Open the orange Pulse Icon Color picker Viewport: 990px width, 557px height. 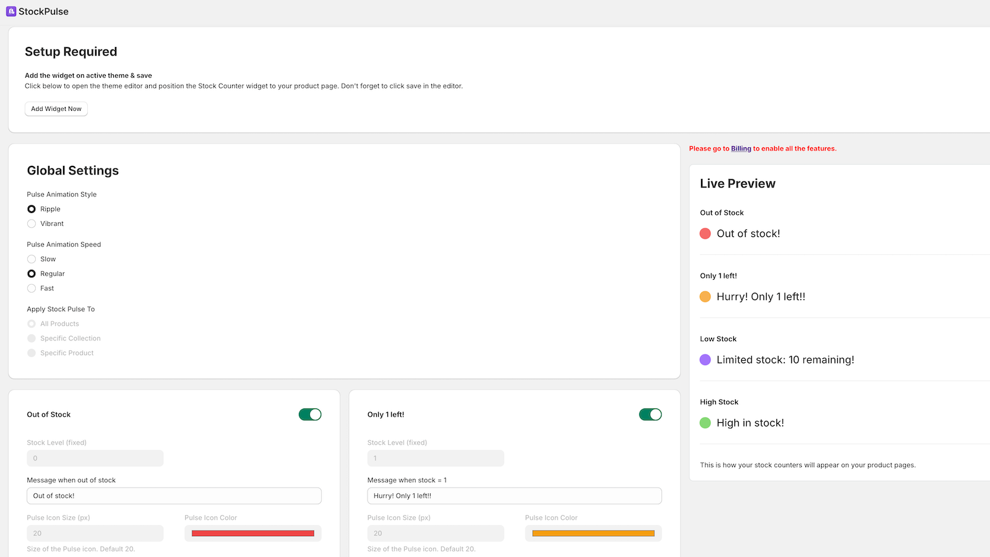[x=593, y=533]
